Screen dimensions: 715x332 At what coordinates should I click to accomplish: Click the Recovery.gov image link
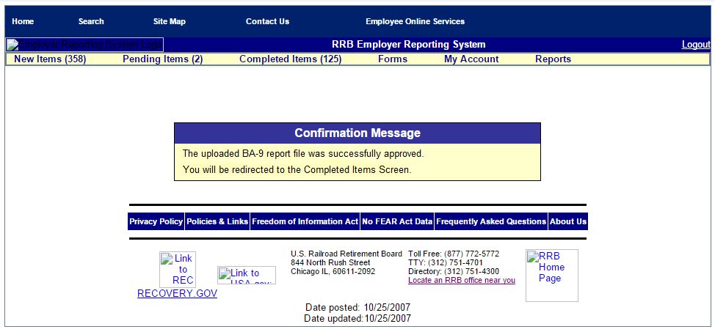pos(177,270)
